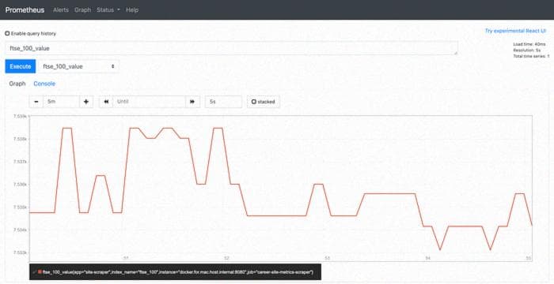Select the Graph tab
This screenshot has width=554, height=284.
click(x=17, y=84)
